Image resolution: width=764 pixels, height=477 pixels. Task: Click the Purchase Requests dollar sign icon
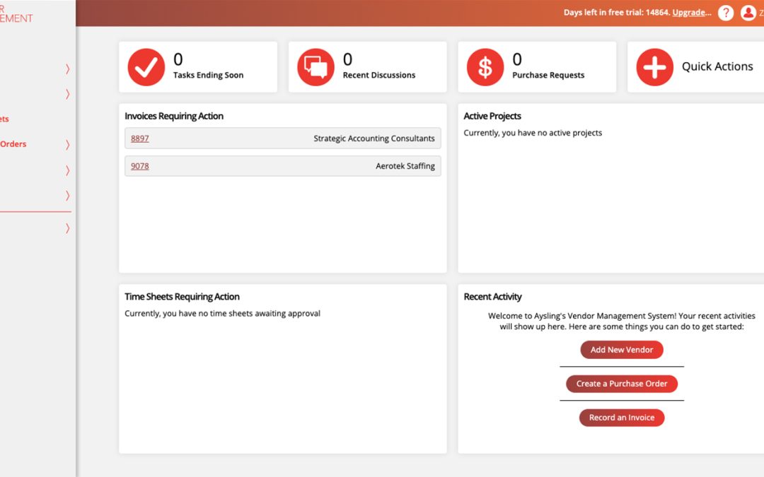click(x=485, y=67)
